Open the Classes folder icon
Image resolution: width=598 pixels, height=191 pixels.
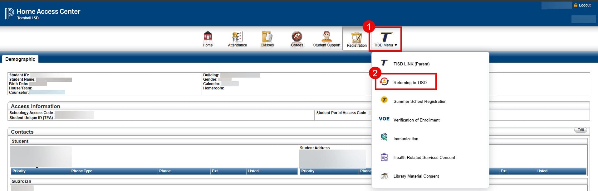(267, 36)
